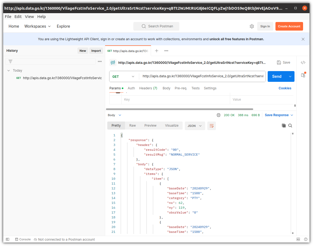The width and height of the screenshot is (313, 246).
Task: Open the request Settings tab
Action: click(210, 88)
